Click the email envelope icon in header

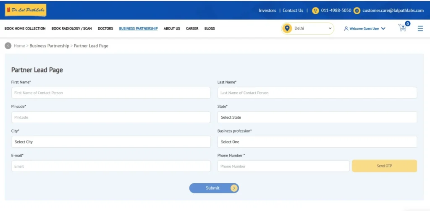pos(357,10)
